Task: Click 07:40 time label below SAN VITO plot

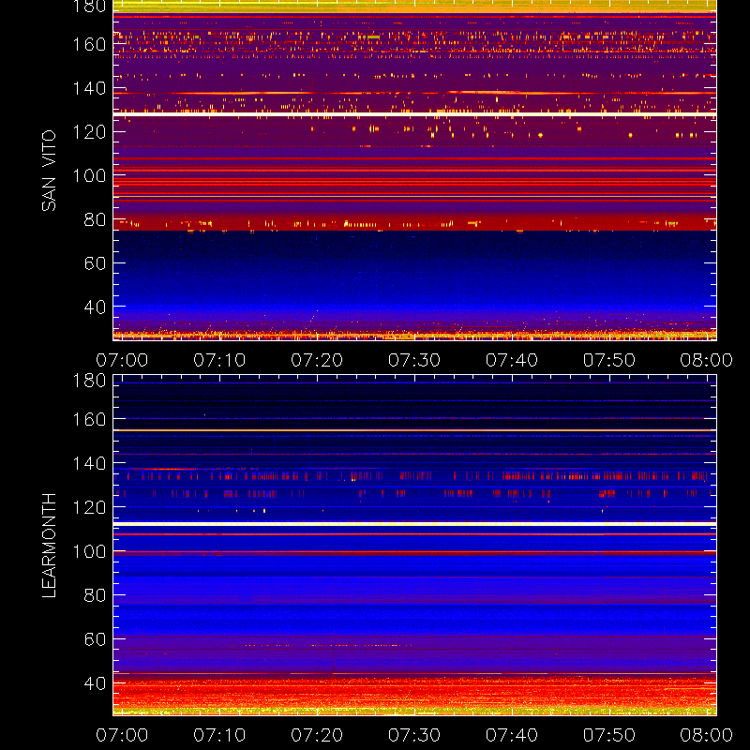Action: point(512,360)
